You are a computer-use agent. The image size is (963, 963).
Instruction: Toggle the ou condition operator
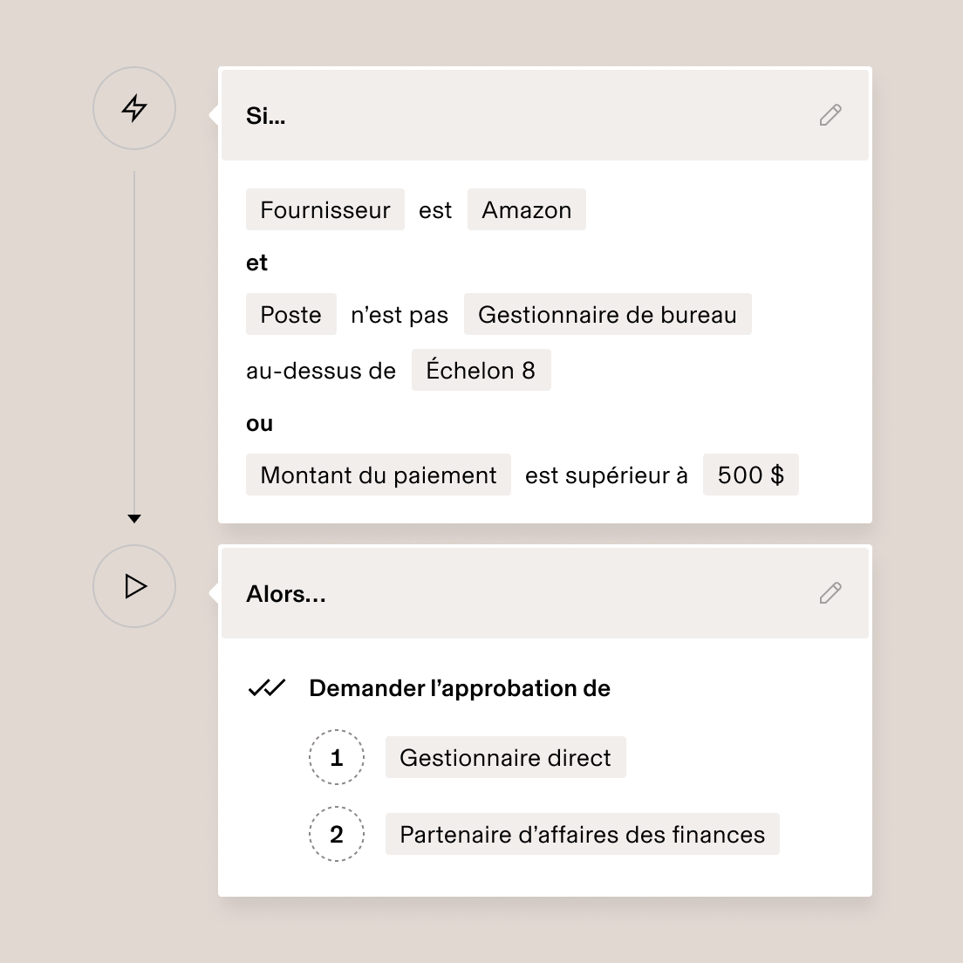pyautogui.click(x=259, y=423)
